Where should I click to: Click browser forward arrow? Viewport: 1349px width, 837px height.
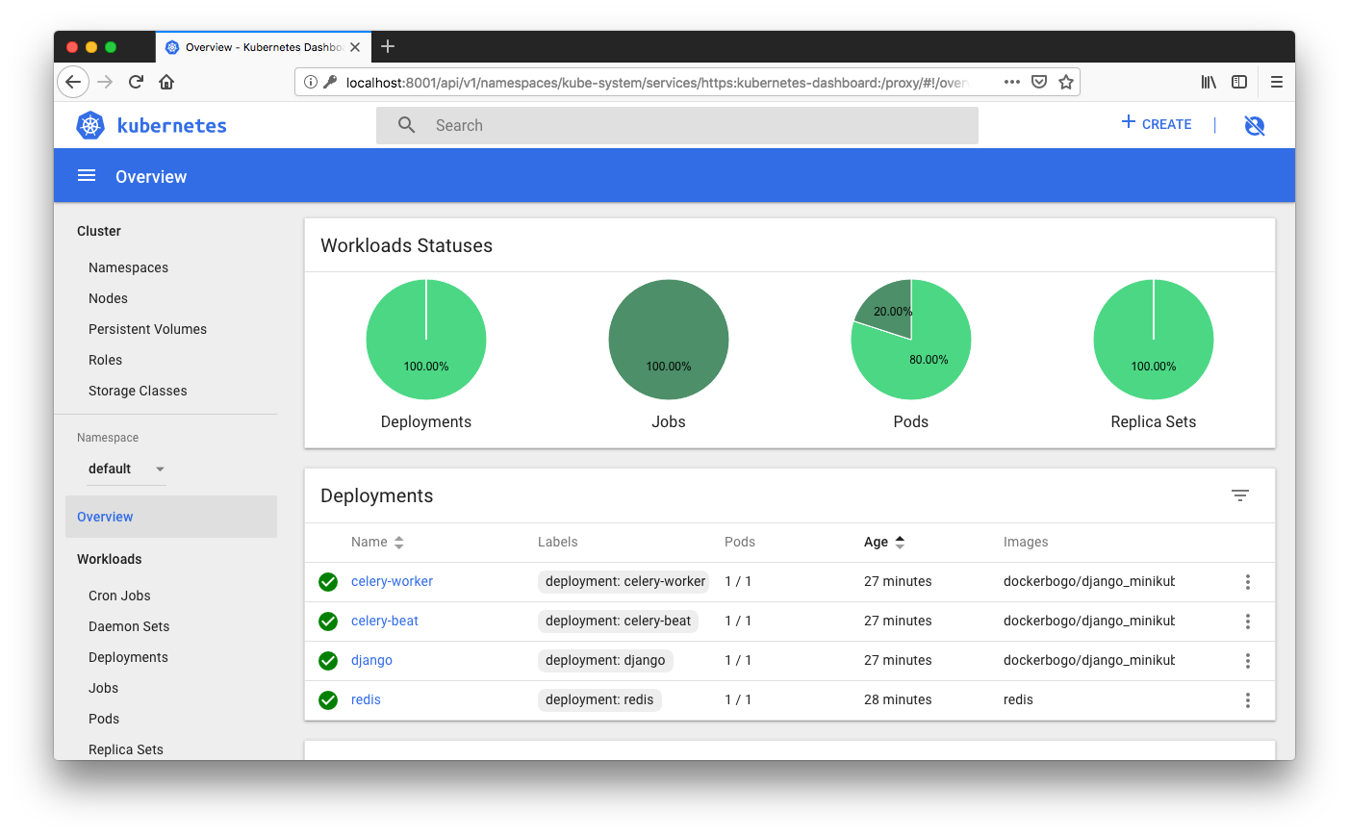pyautogui.click(x=105, y=82)
